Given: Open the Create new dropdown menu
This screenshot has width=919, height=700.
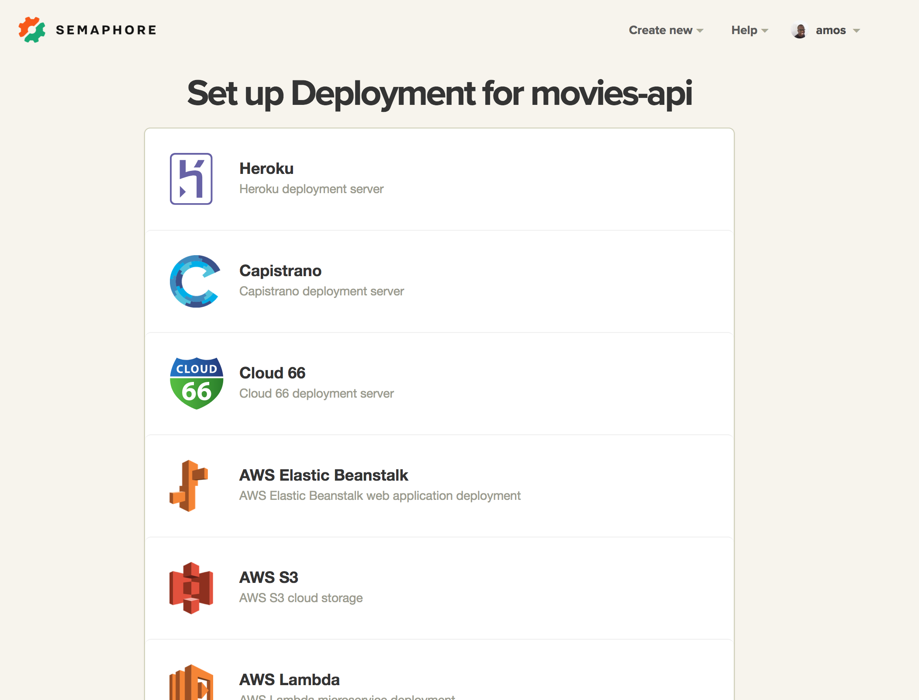Looking at the screenshot, I should [x=666, y=30].
